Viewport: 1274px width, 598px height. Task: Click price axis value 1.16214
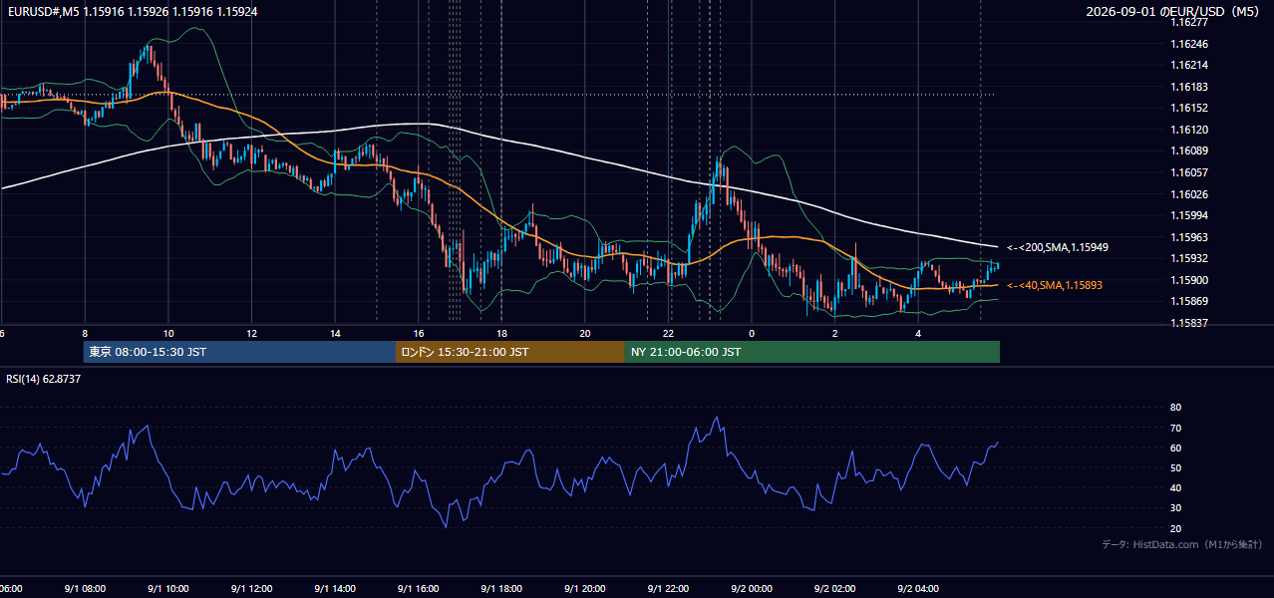tap(1189, 65)
